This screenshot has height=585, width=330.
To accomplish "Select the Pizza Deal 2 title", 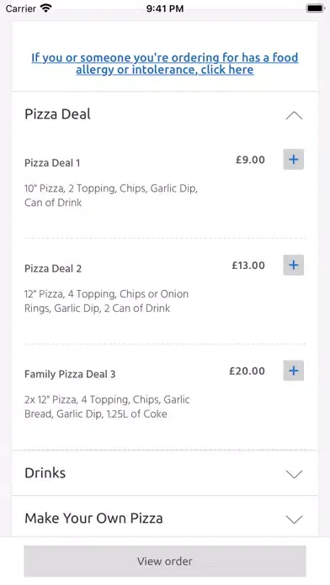I will (x=53, y=269).
